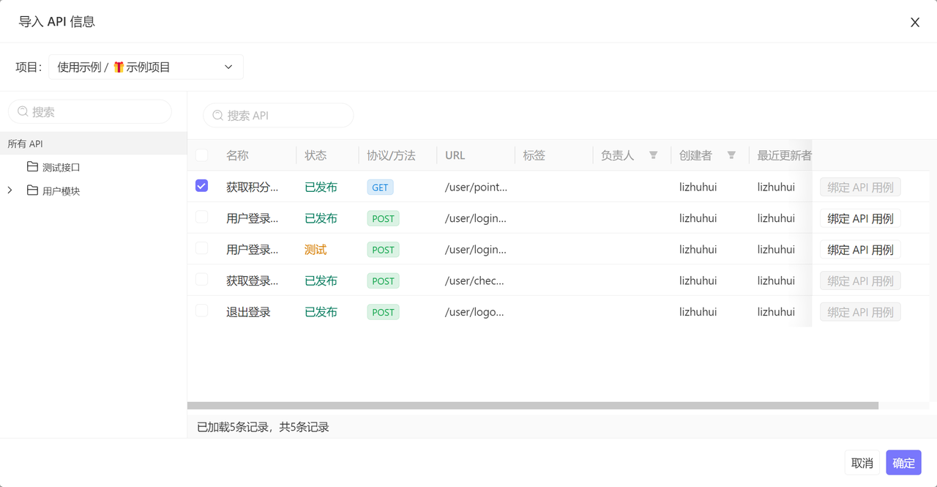Click the 导入 API 信息 dialog title
Viewport: 937px width, 487px height.
(56, 21)
